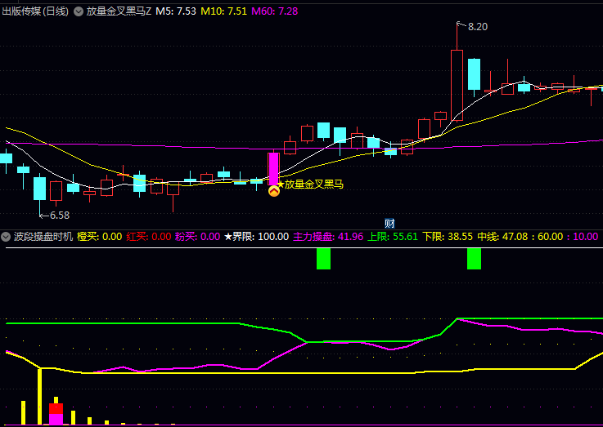603x427 pixels.
Task: Expand the 波段操盘时机 sub-chart indicator menu
Action: pyautogui.click(x=7, y=237)
